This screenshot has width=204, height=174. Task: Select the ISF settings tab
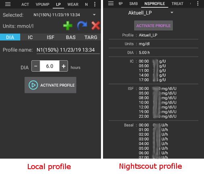(50, 37)
